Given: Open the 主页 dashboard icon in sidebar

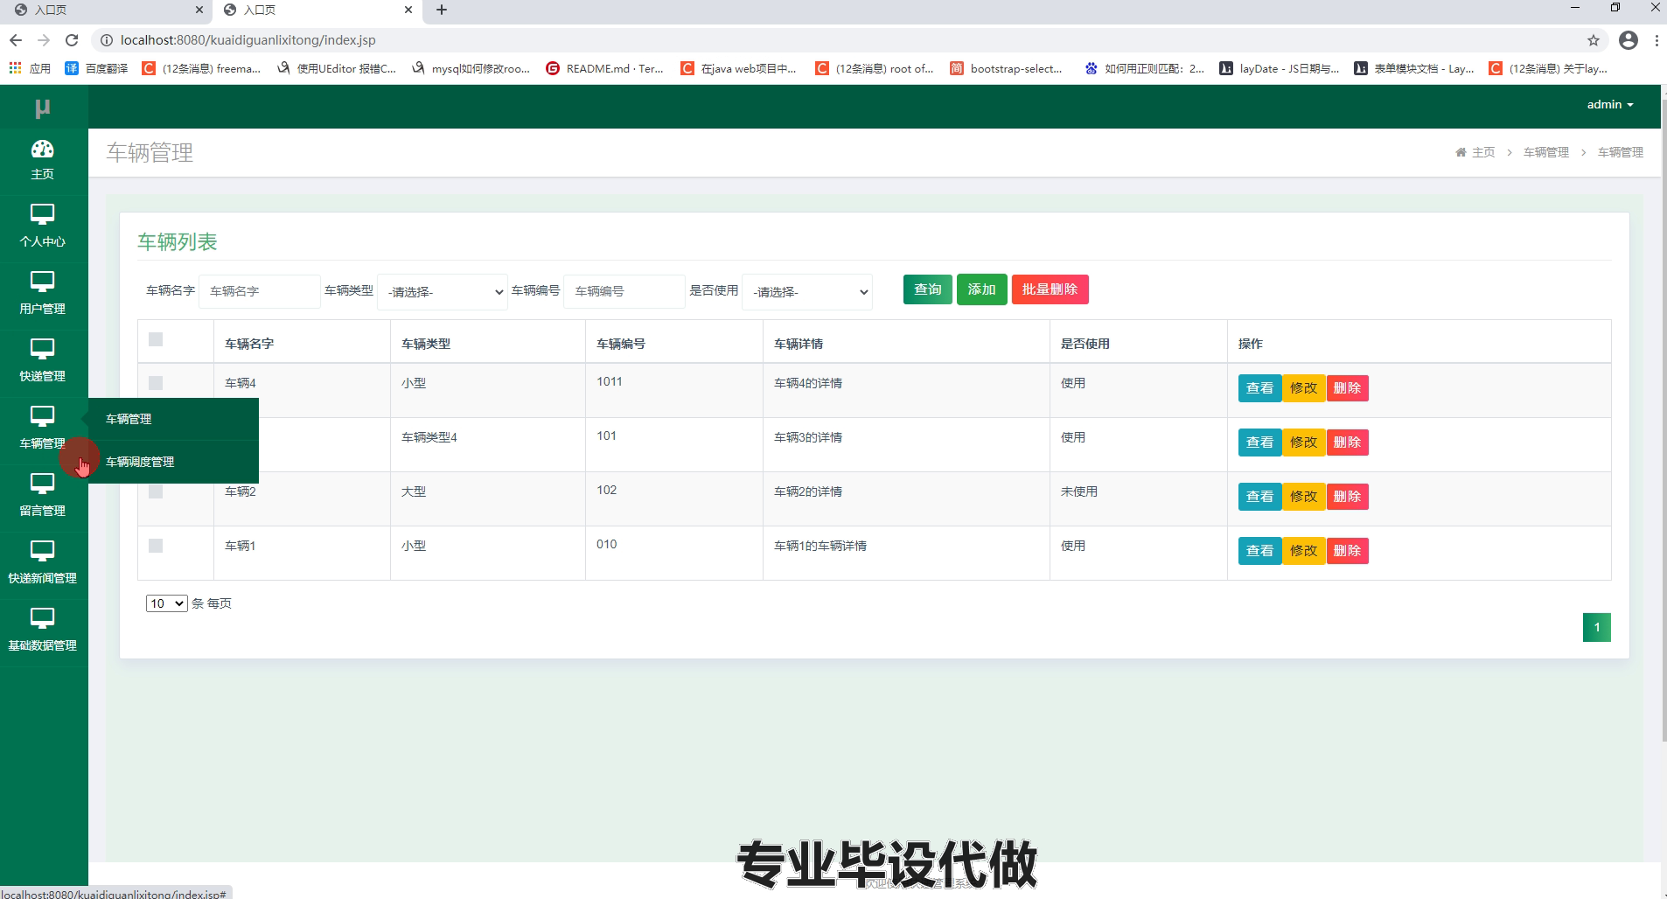Looking at the screenshot, I should pos(42,149).
